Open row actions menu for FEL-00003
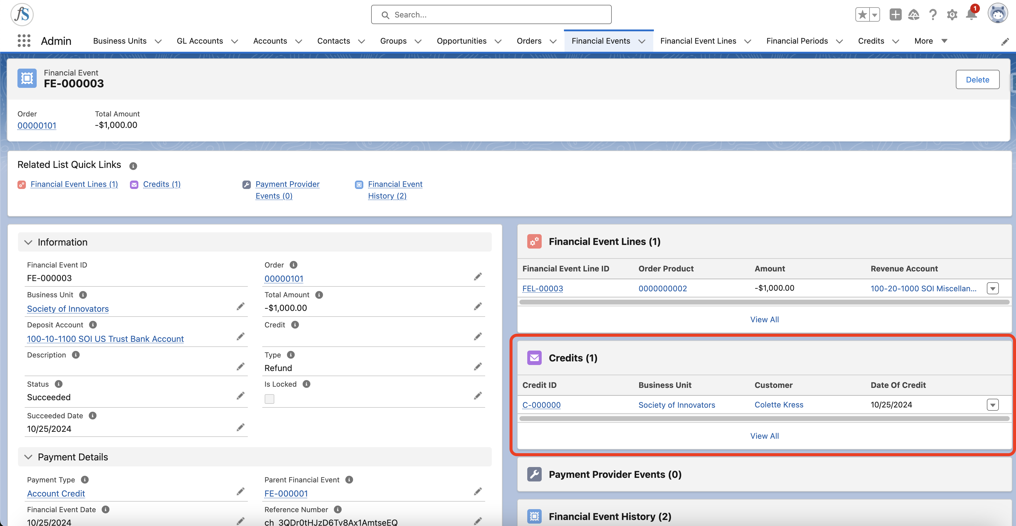Viewport: 1016px width, 526px height. coord(993,289)
